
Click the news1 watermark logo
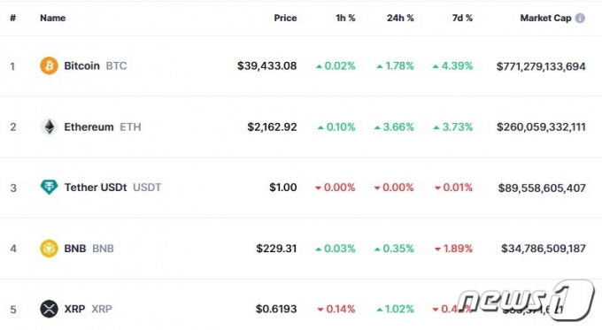[x=526, y=300]
